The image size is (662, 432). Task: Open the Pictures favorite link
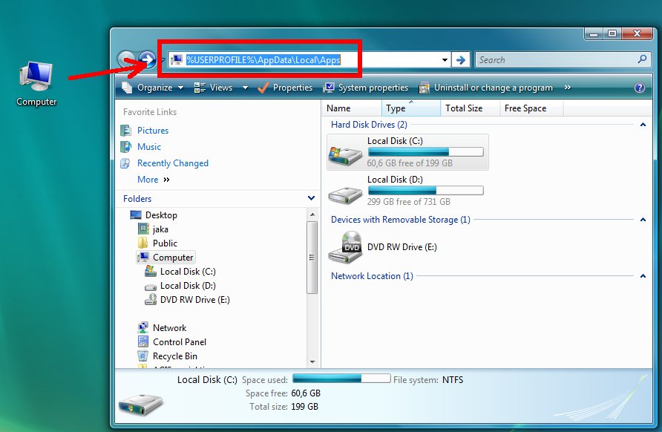pos(152,131)
